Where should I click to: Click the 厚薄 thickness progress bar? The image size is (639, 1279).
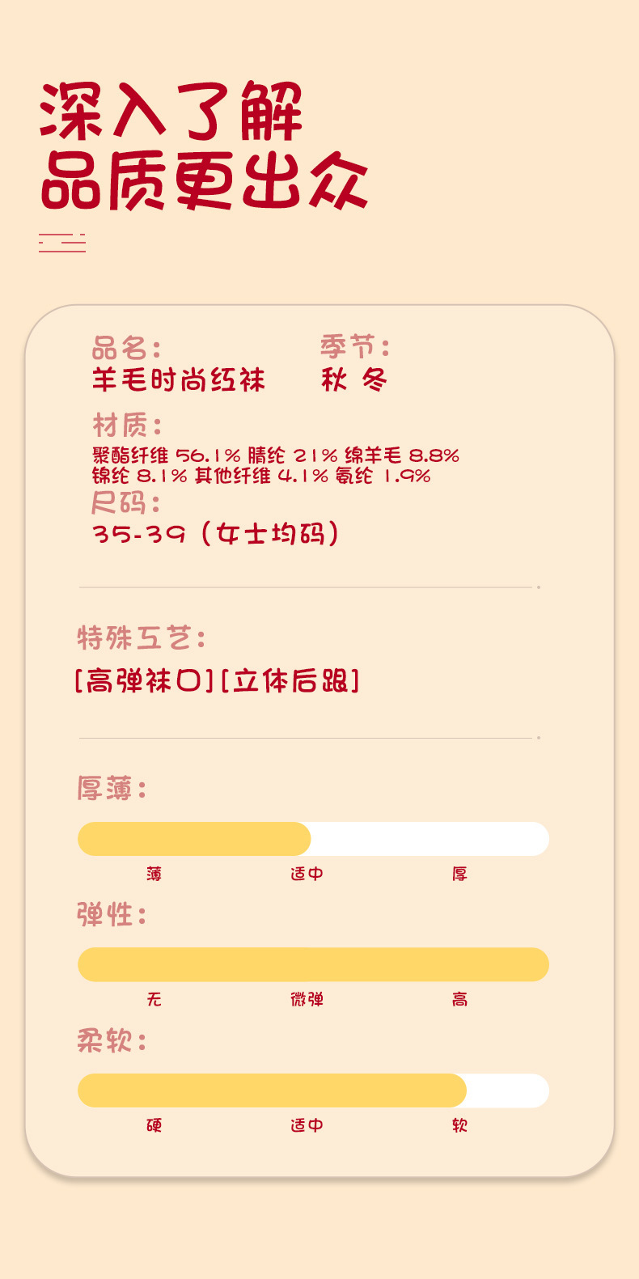point(313,839)
